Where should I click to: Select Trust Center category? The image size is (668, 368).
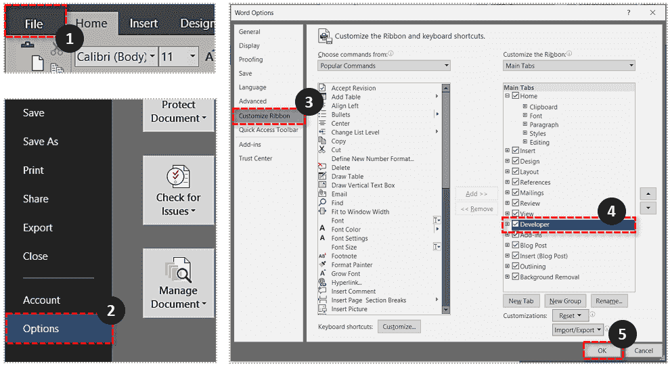point(255,158)
